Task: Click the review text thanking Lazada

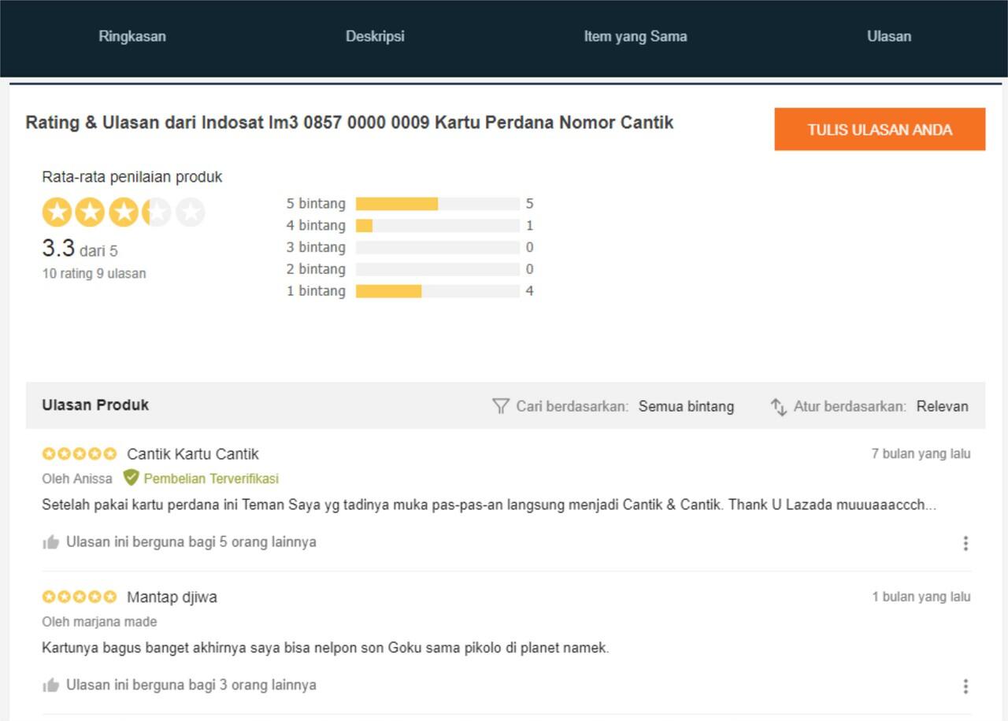Action: coord(489,505)
